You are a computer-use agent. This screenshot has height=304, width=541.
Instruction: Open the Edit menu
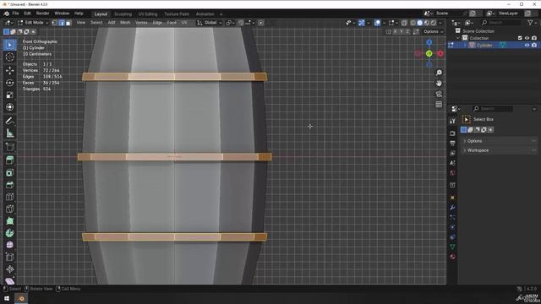[27, 14]
